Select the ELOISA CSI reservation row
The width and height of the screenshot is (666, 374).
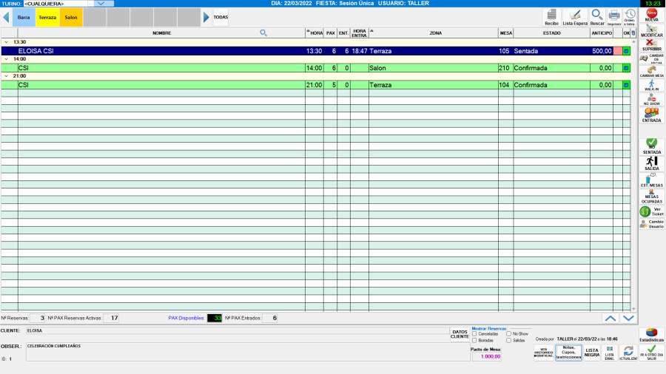point(316,51)
